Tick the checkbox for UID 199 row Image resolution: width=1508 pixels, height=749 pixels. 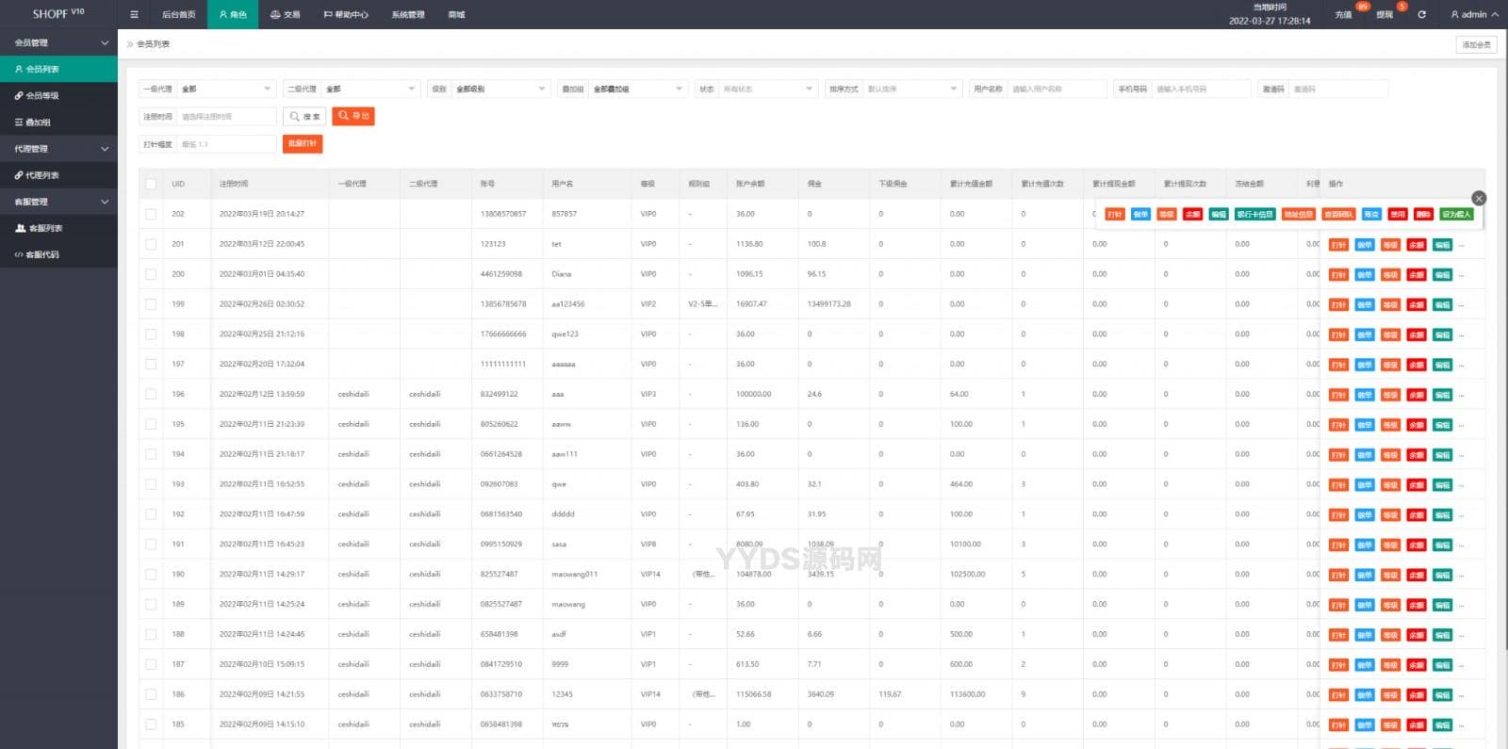151,304
